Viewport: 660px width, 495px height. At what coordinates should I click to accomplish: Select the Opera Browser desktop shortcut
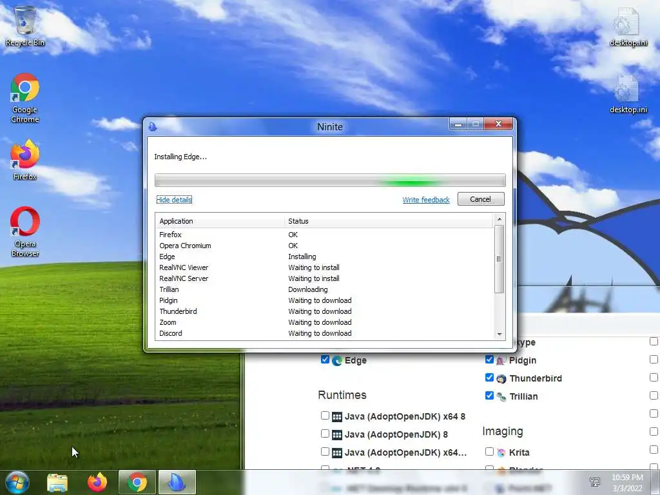(25, 231)
